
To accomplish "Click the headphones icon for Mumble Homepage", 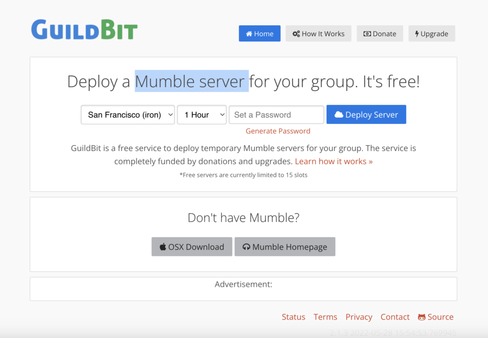I will tap(246, 247).
